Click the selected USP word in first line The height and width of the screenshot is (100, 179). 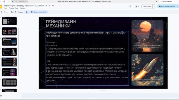(x=124, y=33)
